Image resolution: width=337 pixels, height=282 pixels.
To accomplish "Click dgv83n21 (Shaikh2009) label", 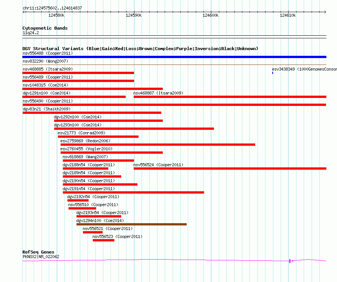I will tap(47, 109).
